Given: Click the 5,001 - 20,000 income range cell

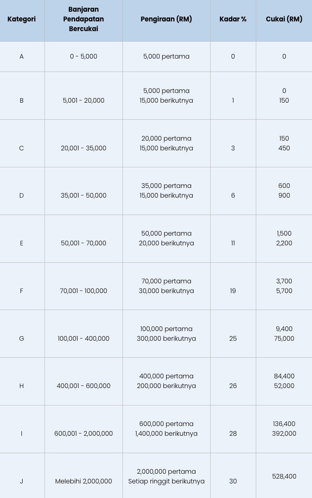Looking at the screenshot, I should [84, 100].
